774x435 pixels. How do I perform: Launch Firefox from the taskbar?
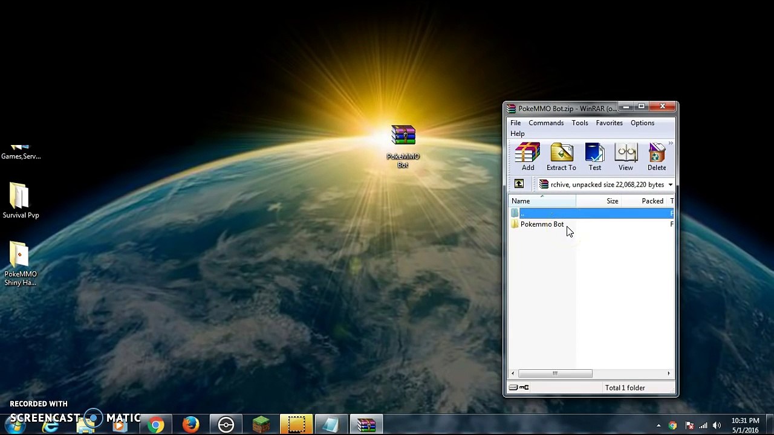pos(191,425)
